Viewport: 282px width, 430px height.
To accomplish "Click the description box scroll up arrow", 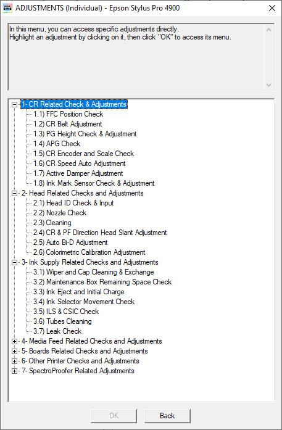I will [x=269, y=30].
